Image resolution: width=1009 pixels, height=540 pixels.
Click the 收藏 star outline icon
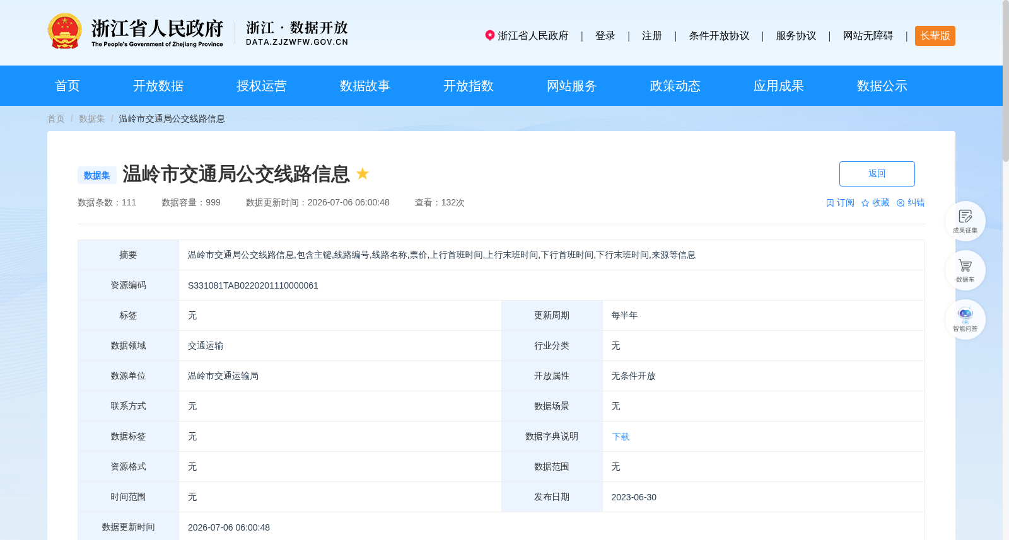(865, 203)
